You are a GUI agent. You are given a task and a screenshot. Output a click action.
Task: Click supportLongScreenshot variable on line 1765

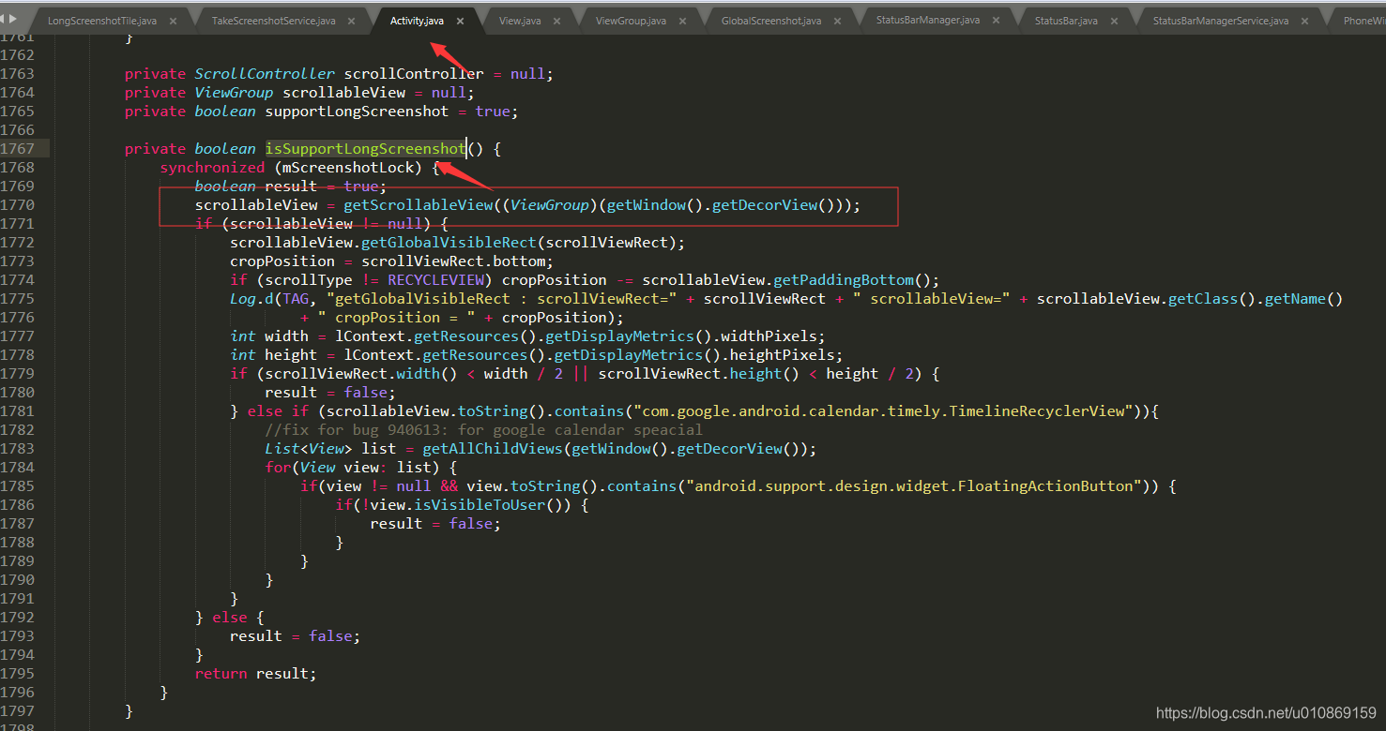[357, 112]
